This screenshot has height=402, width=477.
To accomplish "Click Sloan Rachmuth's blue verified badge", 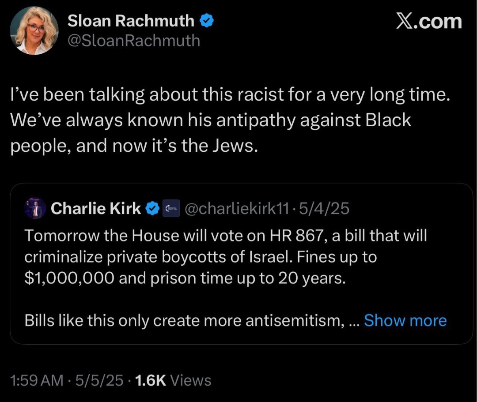I will point(207,21).
